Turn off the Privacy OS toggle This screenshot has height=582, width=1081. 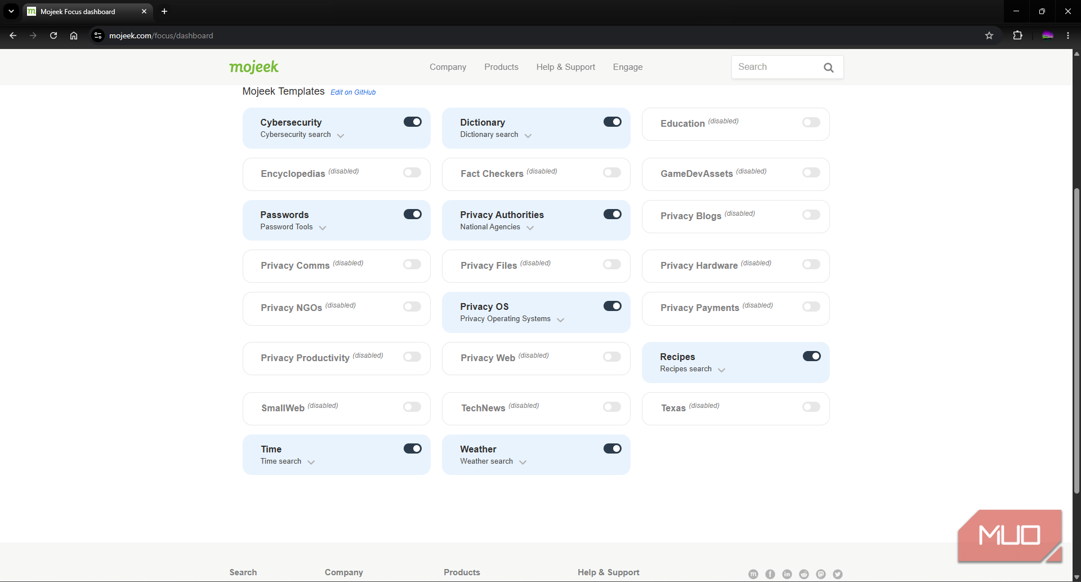613,306
